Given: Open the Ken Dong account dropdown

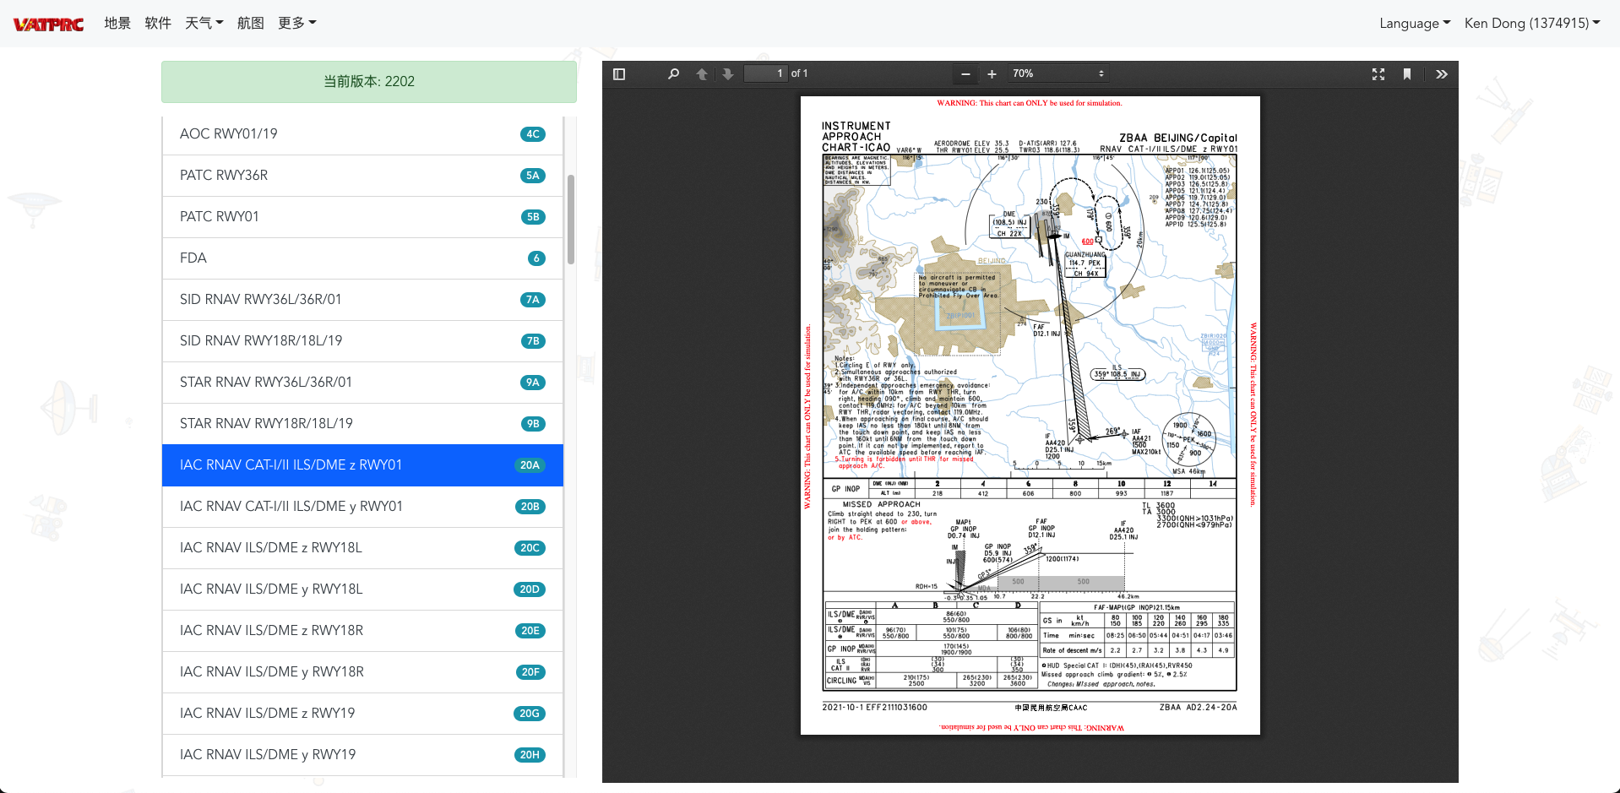Looking at the screenshot, I should point(1532,23).
